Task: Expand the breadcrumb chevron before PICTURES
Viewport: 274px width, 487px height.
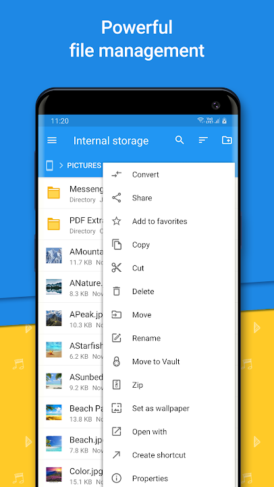Action: click(x=61, y=165)
